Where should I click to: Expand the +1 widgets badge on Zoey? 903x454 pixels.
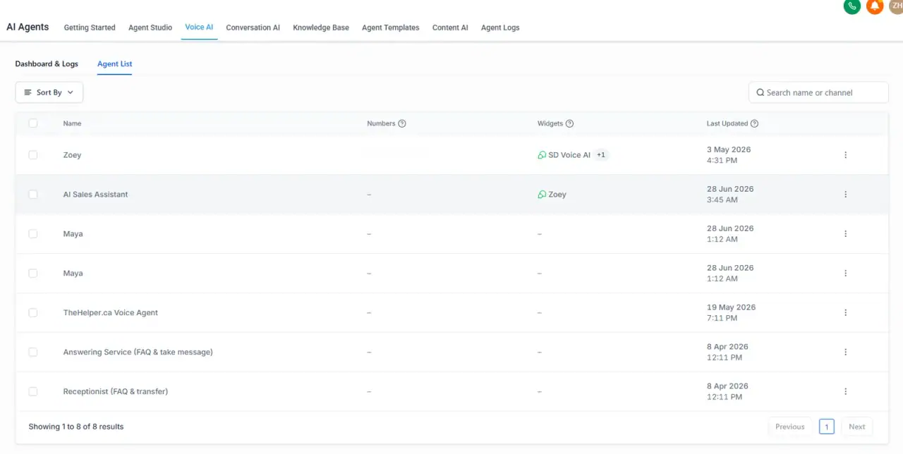(601, 155)
